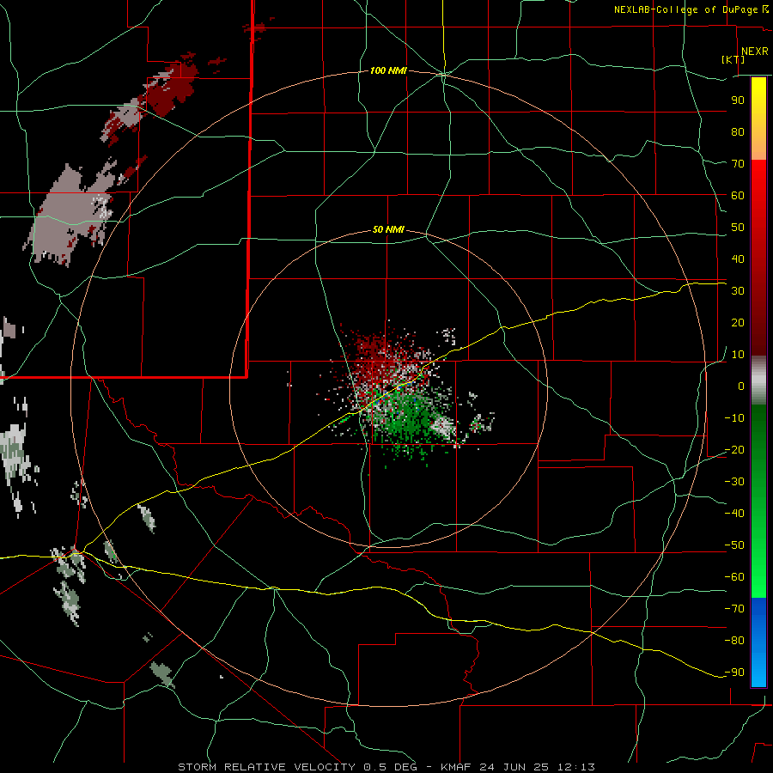Click the -60 value on velocity scale
The width and height of the screenshot is (773, 773).
[x=734, y=577]
